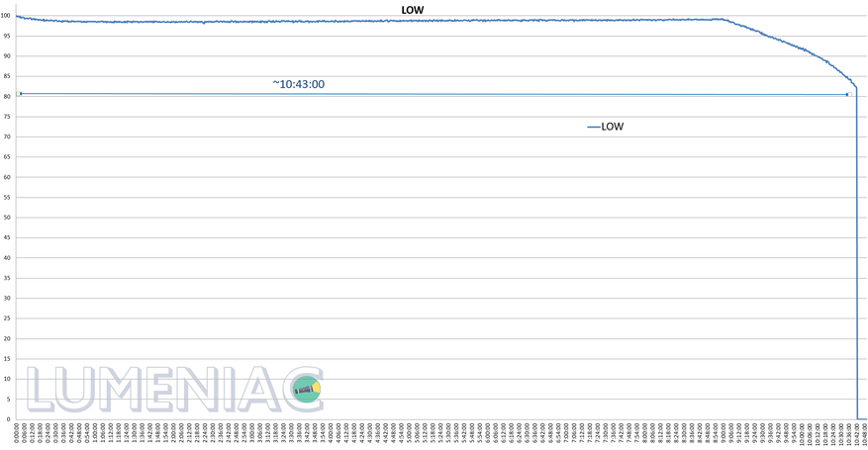Click y-axis label 10
The height and width of the screenshot is (450, 868).
click(x=7, y=379)
